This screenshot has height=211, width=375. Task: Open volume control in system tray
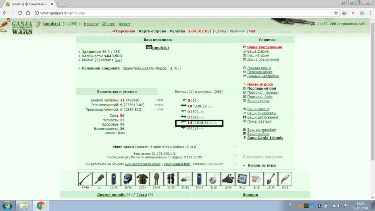tap(339, 206)
